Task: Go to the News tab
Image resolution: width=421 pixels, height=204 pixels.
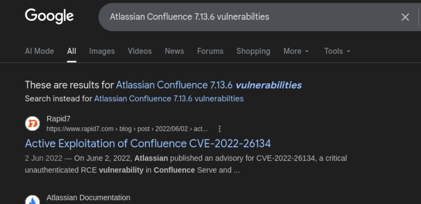Action: (x=174, y=51)
